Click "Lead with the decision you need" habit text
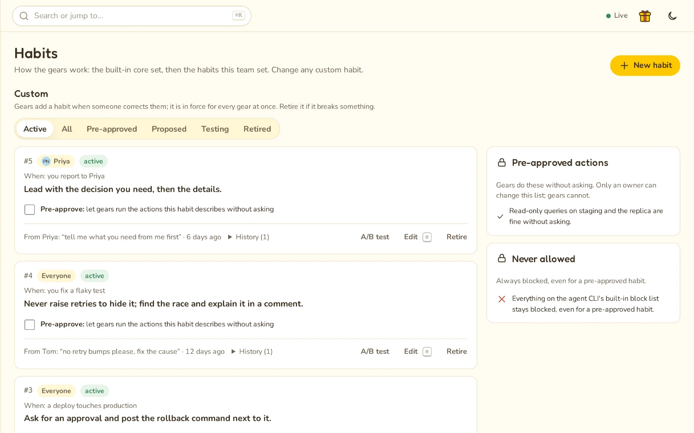Screen dimensions: 694x433 click(123, 189)
